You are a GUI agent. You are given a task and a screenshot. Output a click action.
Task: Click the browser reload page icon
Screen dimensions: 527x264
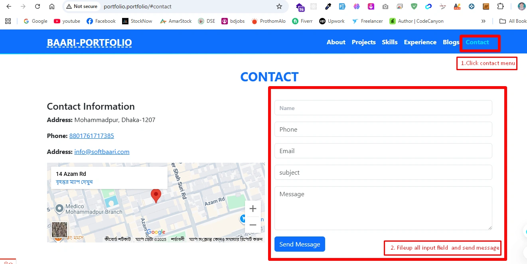[38, 6]
